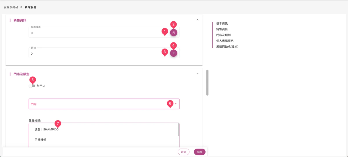
Task: Open 服務及商品 breadcrumb link
Action: pyautogui.click(x=11, y=7)
